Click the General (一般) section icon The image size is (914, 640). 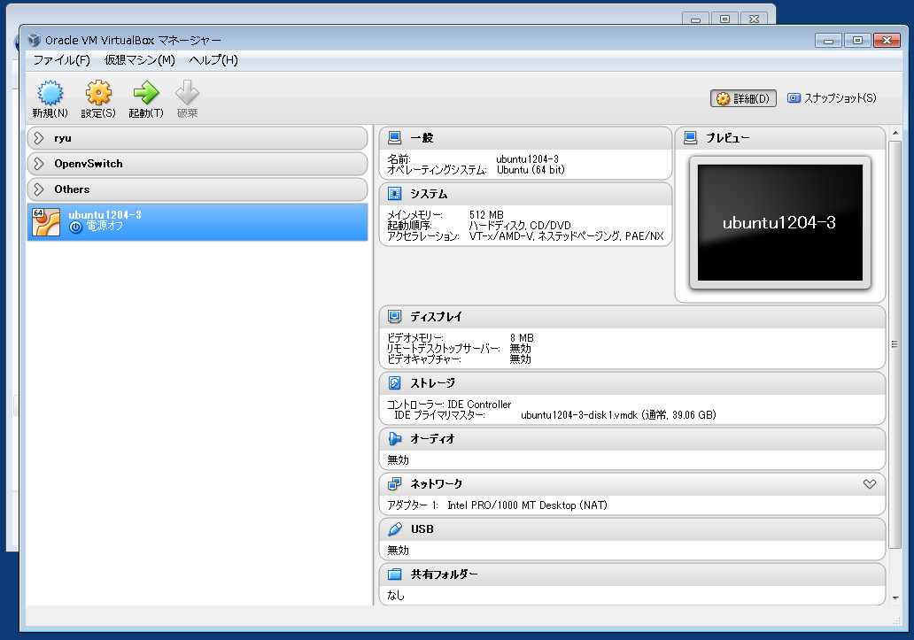click(x=395, y=138)
